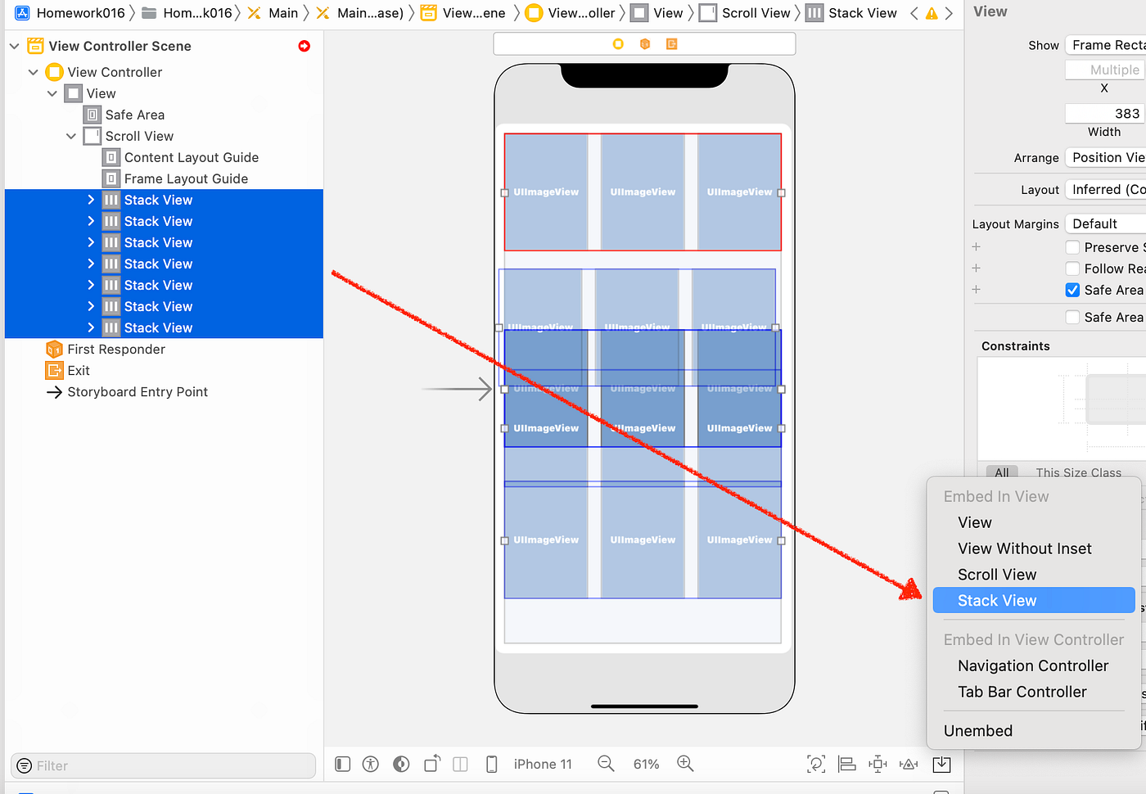The image size is (1146, 794).
Task: Open the Align constraints icon
Action: (847, 764)
